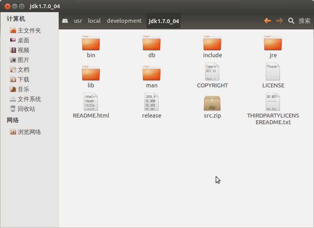
Task: Open 桌面 in the sidebar
Action: coord(23,40)
